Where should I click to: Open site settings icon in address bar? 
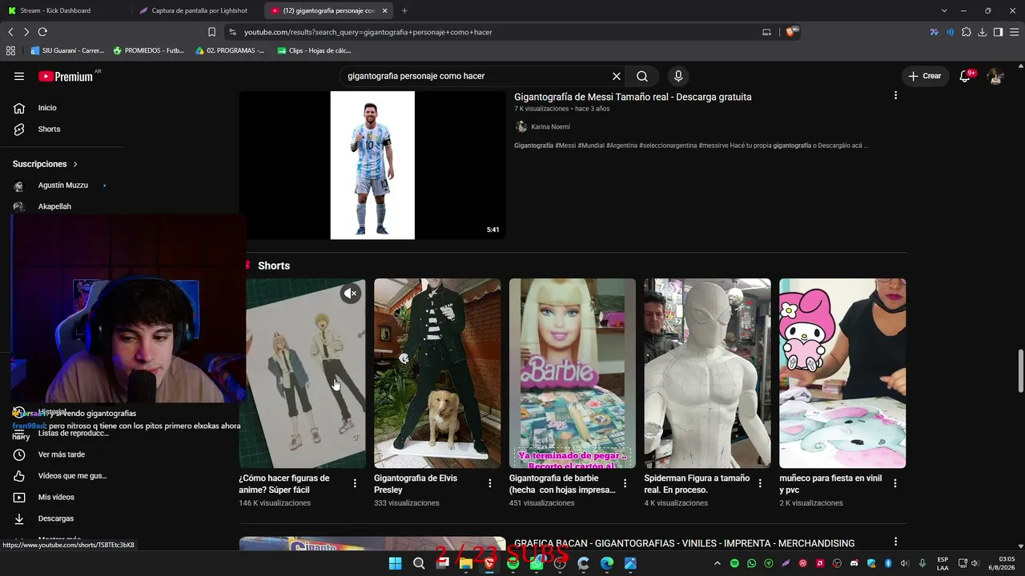(232, 32)
